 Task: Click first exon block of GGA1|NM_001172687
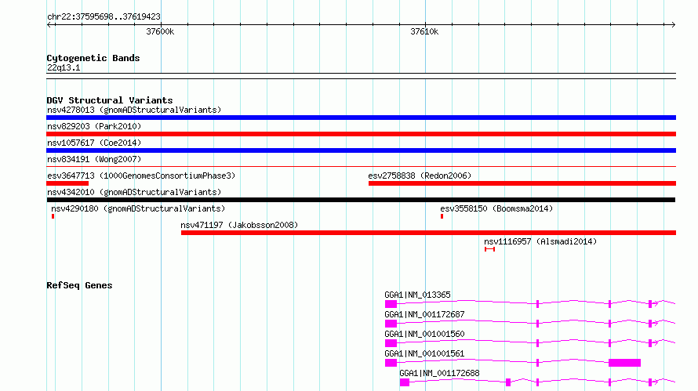point(391,324)
